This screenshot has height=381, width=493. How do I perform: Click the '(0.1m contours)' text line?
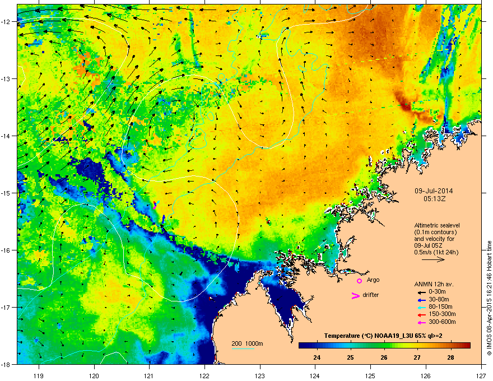[x=435, y=232]
